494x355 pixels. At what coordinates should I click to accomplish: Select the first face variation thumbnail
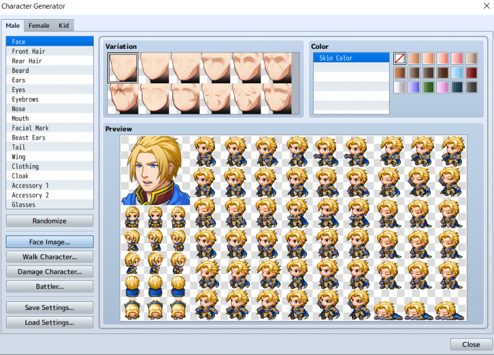point(123,68)
